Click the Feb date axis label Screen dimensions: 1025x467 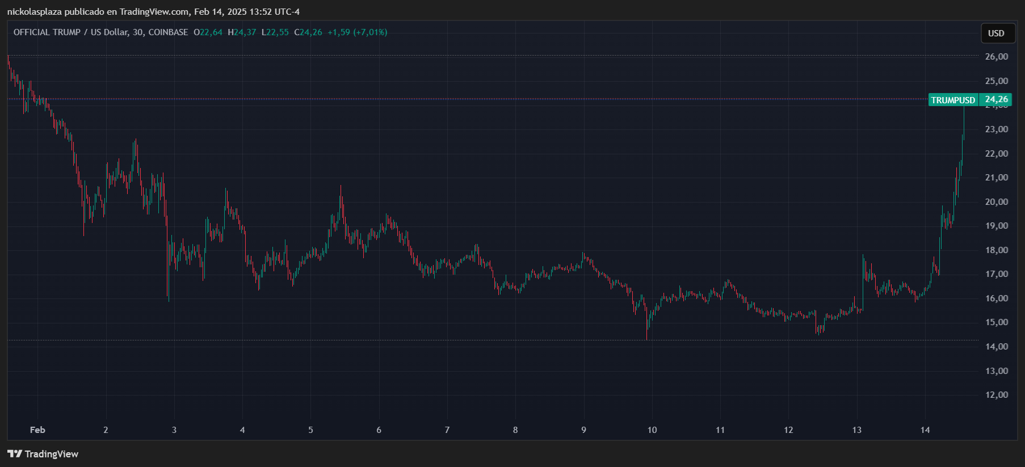[37, 430]
